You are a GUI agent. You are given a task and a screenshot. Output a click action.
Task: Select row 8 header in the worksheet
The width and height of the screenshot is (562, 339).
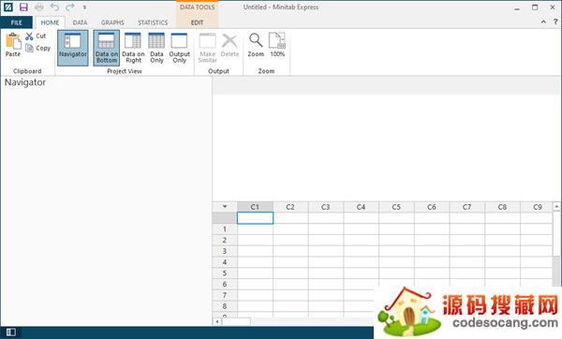(x=225, y=306)
